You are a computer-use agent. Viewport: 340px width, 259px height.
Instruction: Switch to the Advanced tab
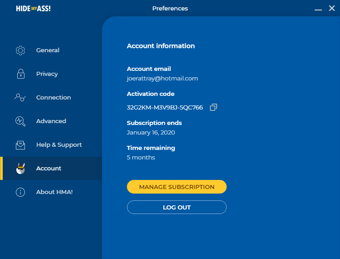click(51, 121)
